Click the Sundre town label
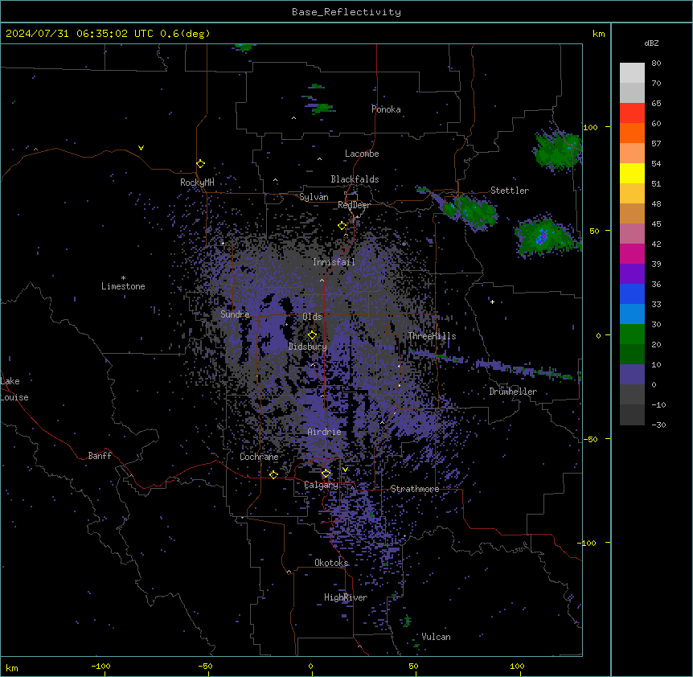This screenshot has height=677, width=693. click(x=235, y=314)
